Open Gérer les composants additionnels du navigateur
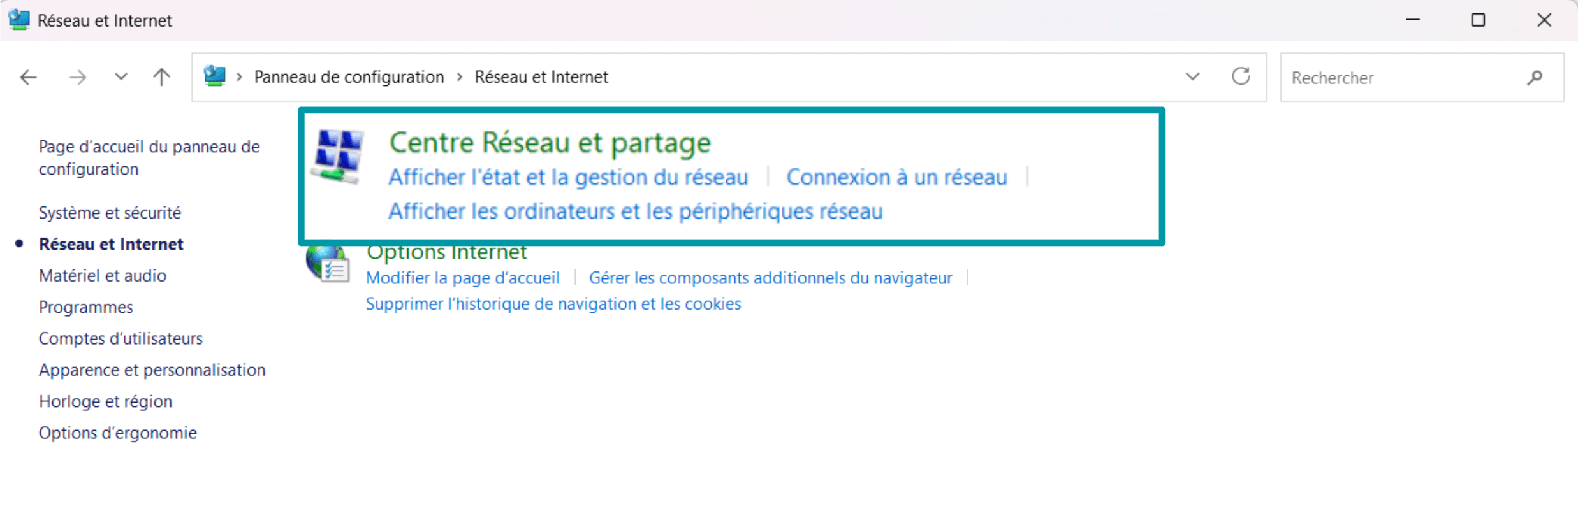Viewport: 1578px width, 509px height. 770,278
